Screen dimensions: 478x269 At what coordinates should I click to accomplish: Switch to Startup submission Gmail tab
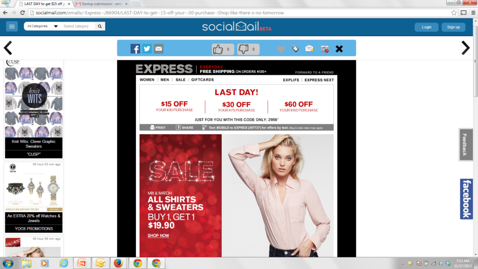[x=102, y=4]
